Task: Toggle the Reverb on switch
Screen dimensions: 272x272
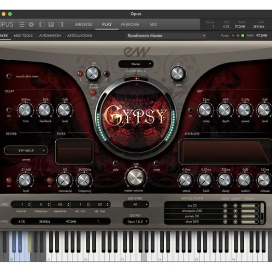Action: click(9, 180)
